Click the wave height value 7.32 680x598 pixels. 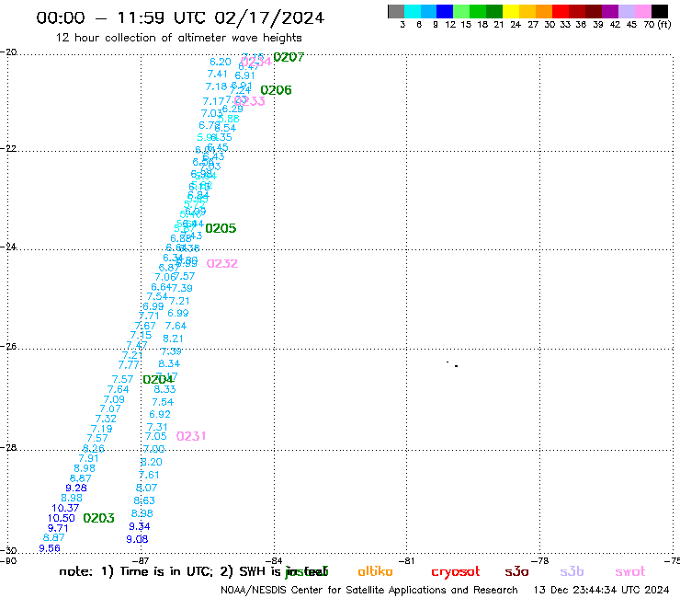pos(106,420)
